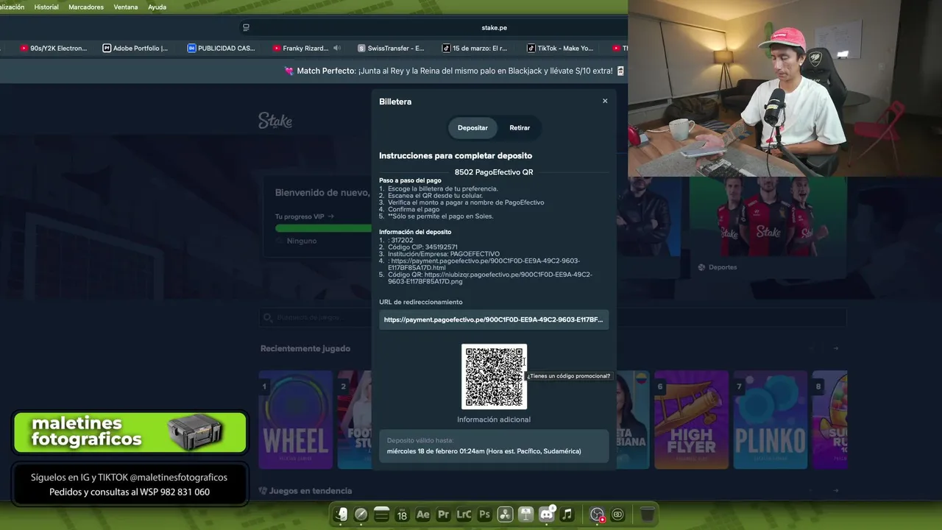Click the 317202 deposit info line
942x530 pixels.
point(402,240)
